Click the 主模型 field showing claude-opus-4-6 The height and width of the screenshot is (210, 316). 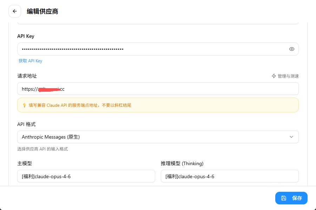(86, 176)
